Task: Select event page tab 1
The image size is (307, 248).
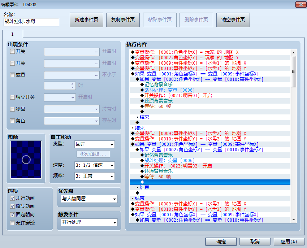Action: pyautogui.click(x=13, y=34)
